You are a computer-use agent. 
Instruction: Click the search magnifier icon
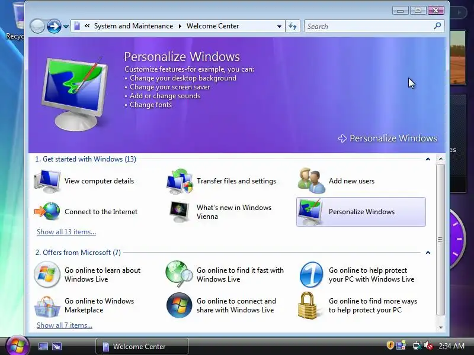(437, 26)
